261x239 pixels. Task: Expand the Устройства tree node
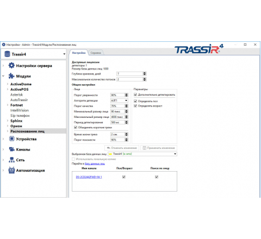(x=3, y=139)
